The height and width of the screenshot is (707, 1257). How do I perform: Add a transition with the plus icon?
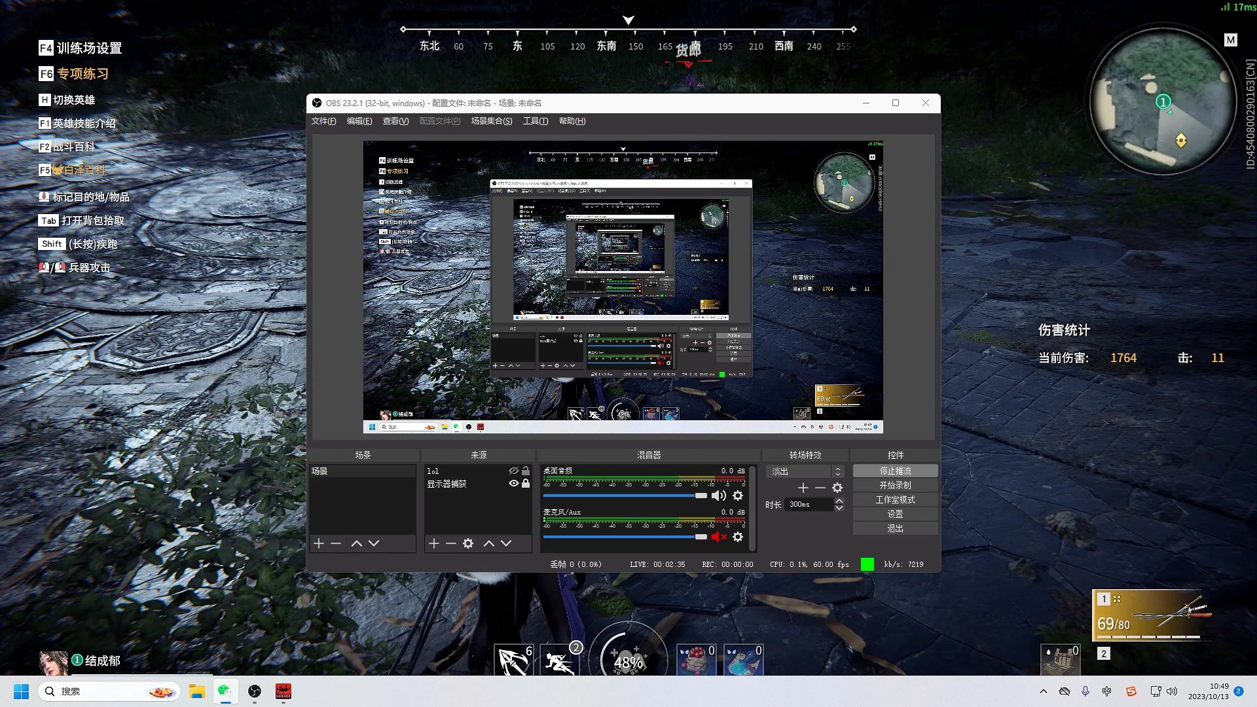pyautogui.click(x=803, y=488)
